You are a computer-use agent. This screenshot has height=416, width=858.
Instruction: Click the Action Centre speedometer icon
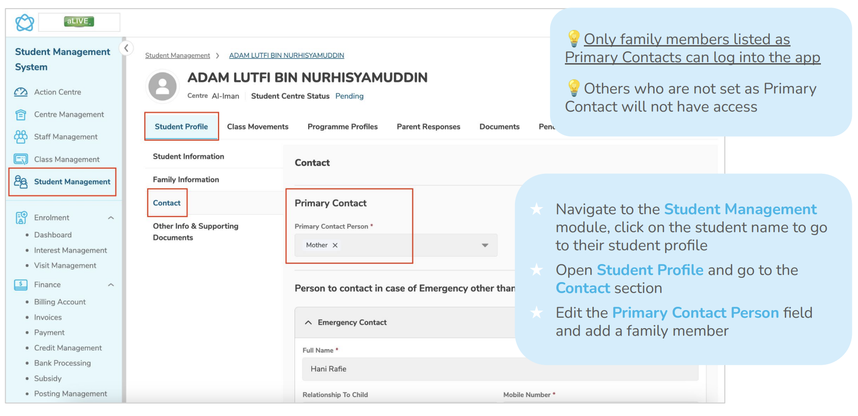click(21, 92)
